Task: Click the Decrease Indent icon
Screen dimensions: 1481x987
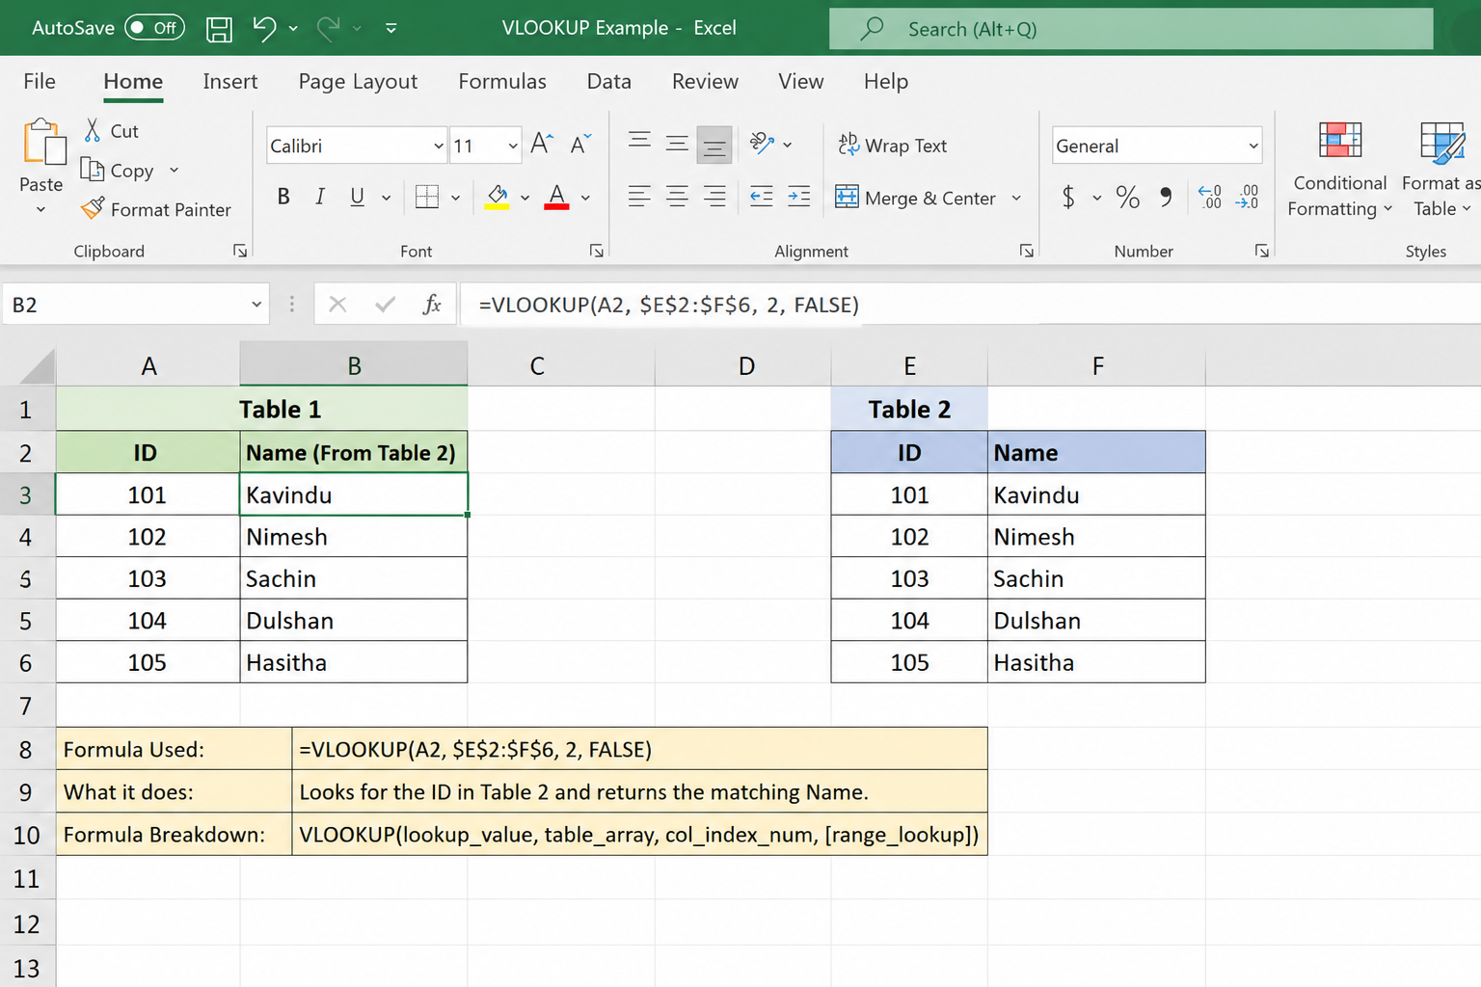Action: tap(762, 197)
